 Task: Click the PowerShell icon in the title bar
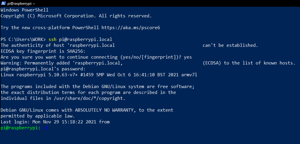[x=3, y=3]
